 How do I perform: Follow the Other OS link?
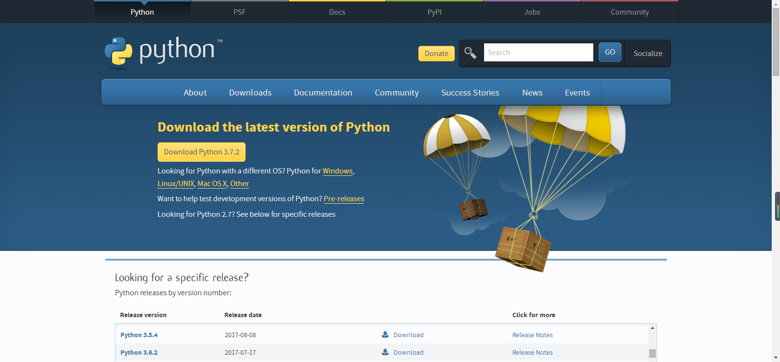239,184
